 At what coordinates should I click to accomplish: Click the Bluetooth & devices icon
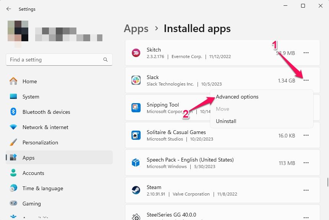[x=13, y=112]
